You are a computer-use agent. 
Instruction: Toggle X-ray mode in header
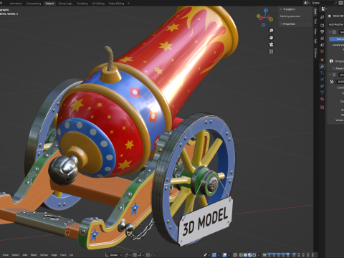(x=235, y=255)
